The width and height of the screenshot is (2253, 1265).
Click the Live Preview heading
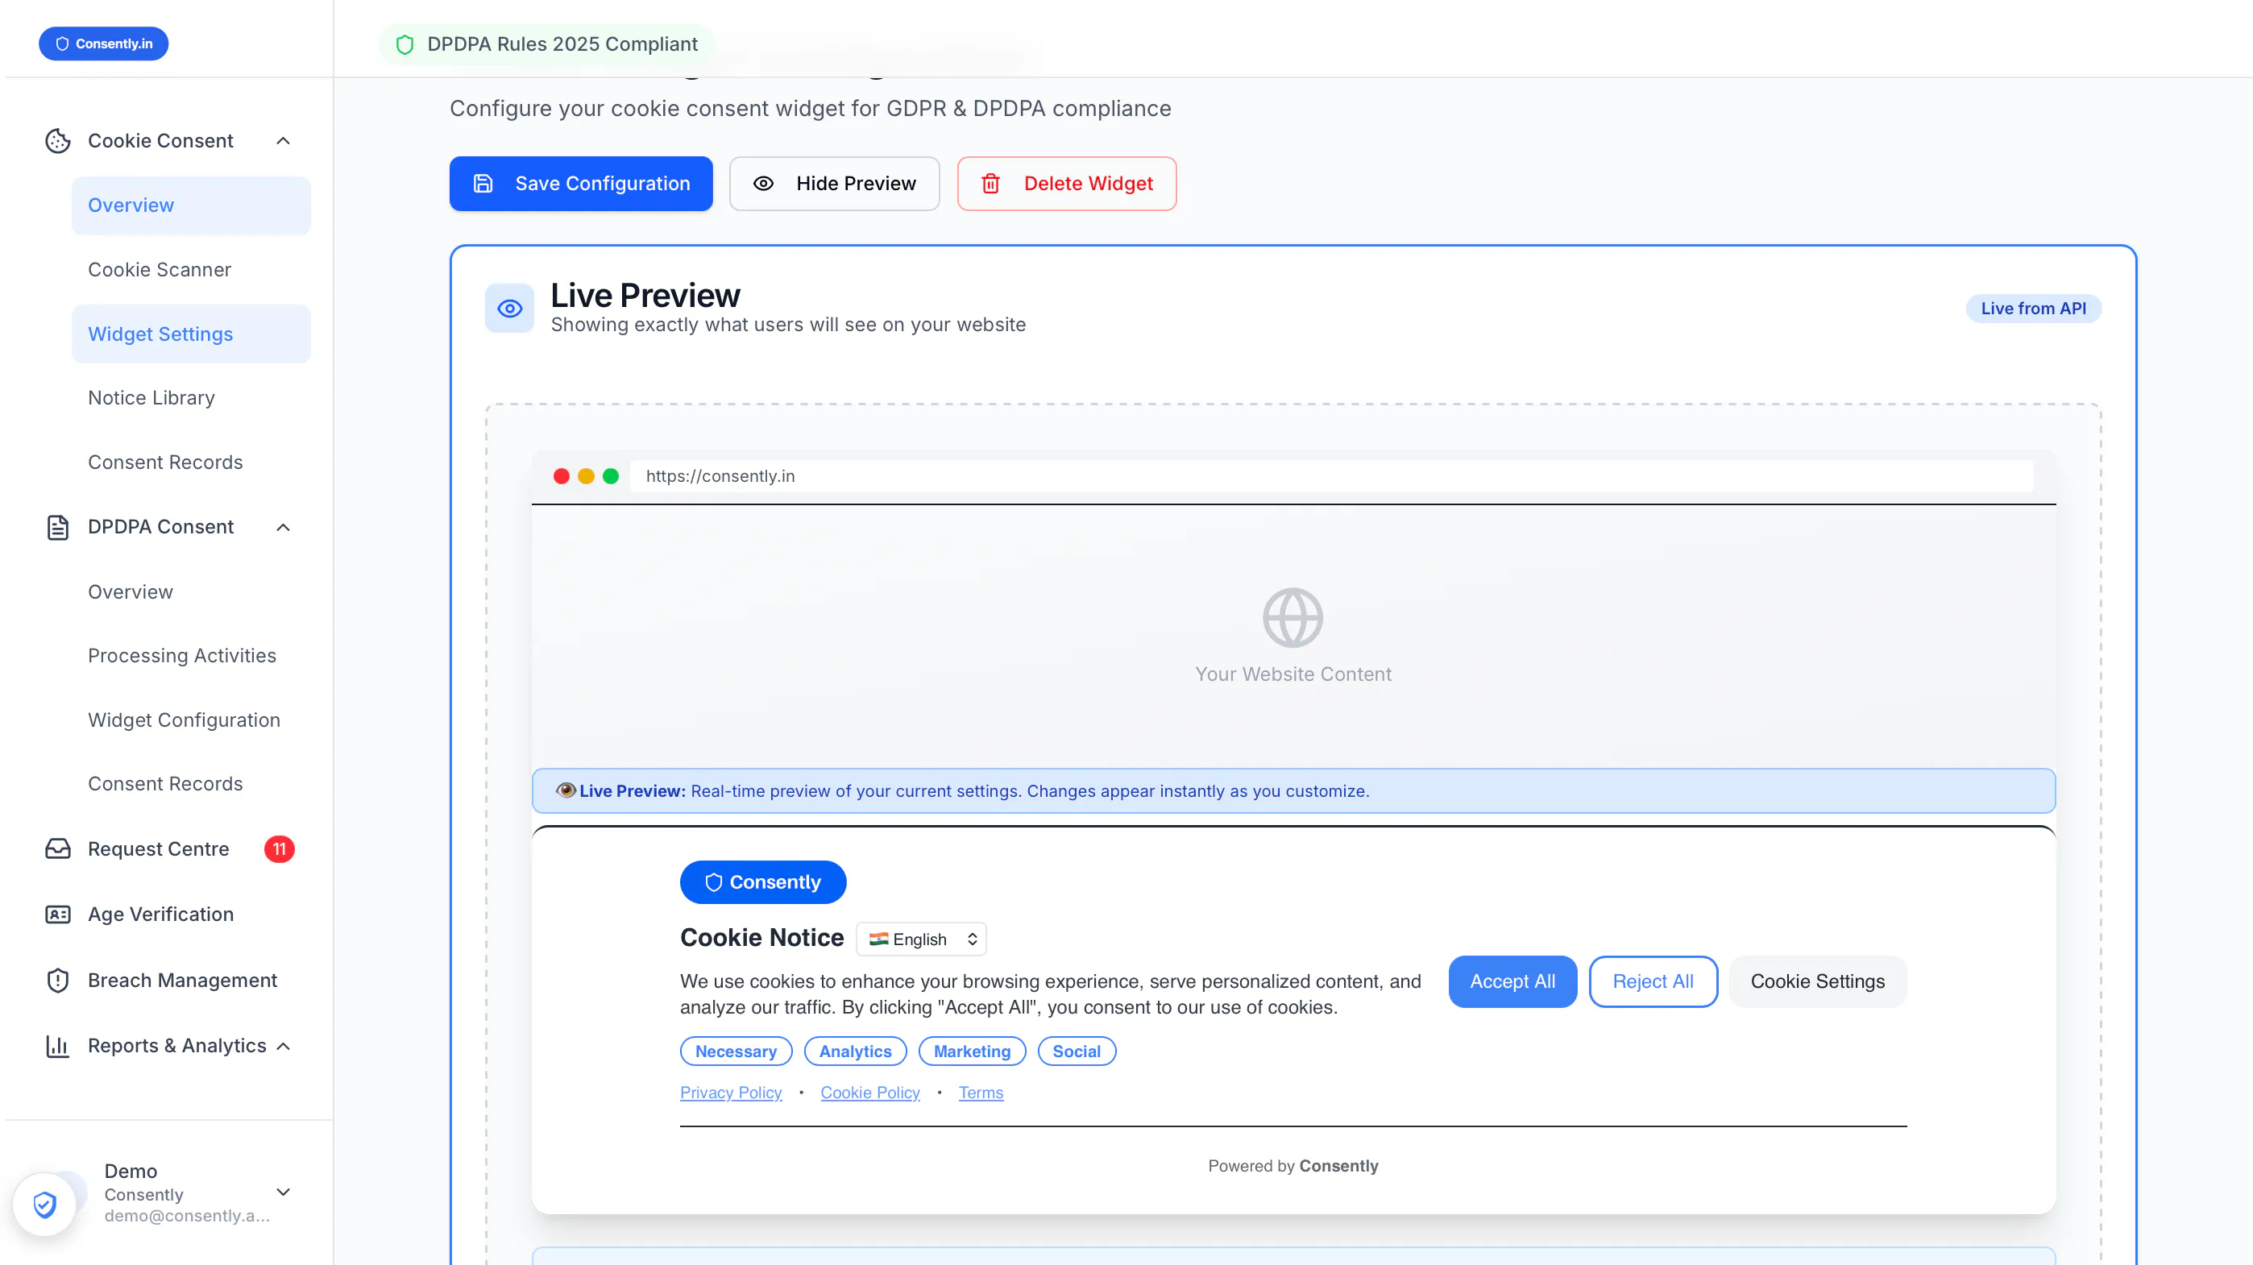click(x=645, y=296)
